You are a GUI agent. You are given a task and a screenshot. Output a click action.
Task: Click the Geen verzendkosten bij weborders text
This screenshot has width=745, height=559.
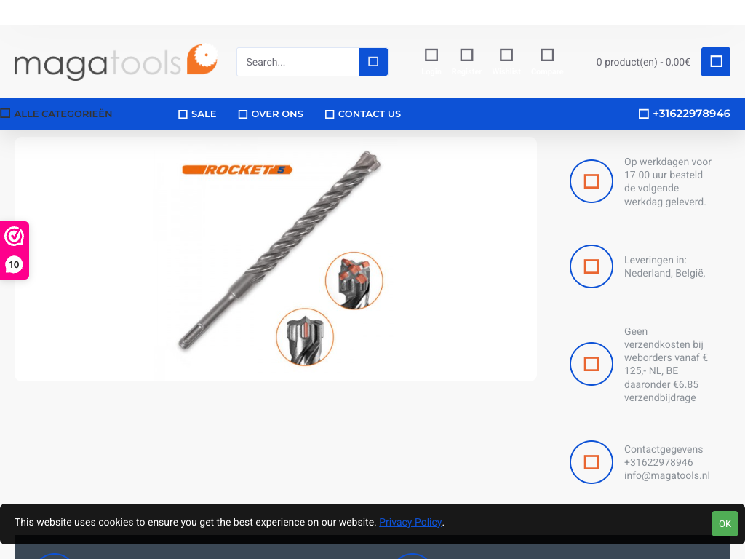[666, 365]
